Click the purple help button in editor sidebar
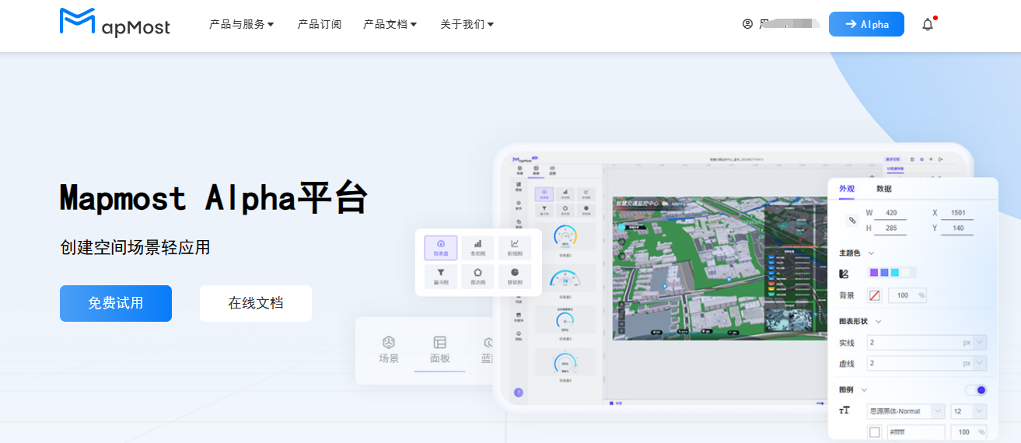 point(519,392)
